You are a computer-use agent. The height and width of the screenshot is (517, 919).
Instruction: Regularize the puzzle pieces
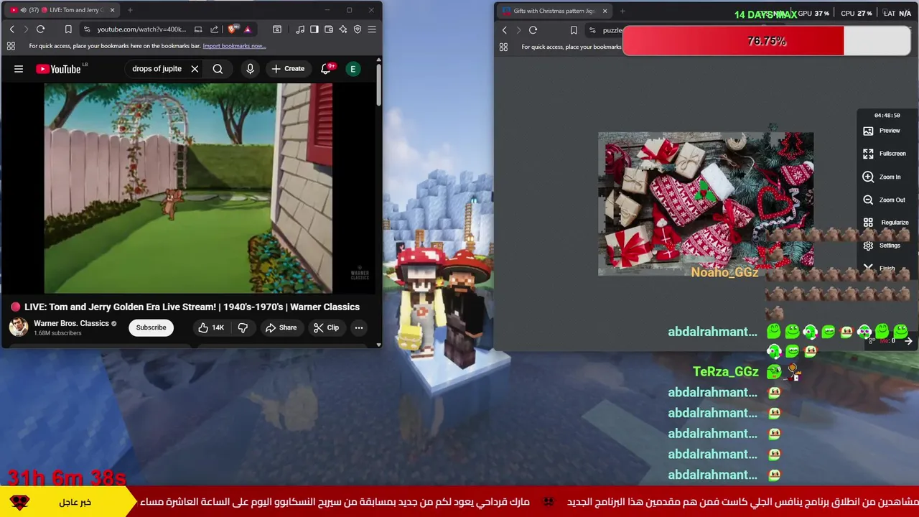pos(886,223)
